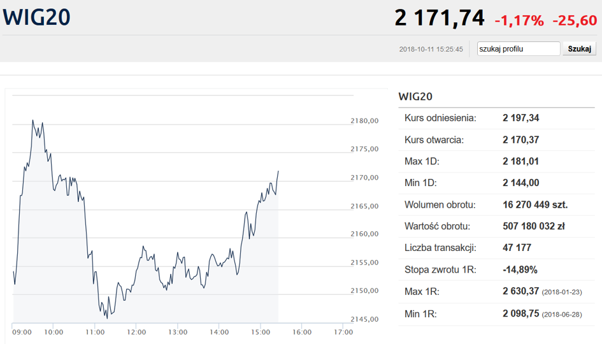The width and height of the screenshot is (602, 344).
Task: Click the 2170,00 y-axis label on chart
Action: (364, 177)
